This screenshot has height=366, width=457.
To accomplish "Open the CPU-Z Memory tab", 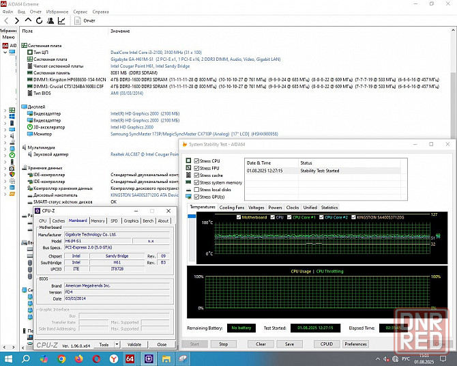I will coord(98,221).
